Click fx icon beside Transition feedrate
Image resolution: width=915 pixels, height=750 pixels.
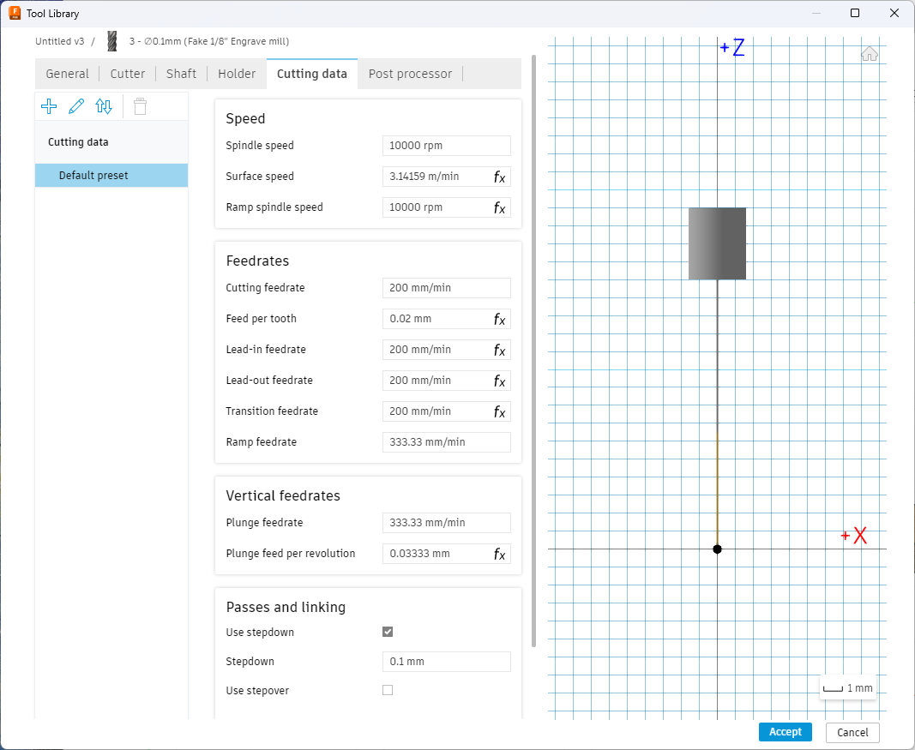tap(499, 411)
